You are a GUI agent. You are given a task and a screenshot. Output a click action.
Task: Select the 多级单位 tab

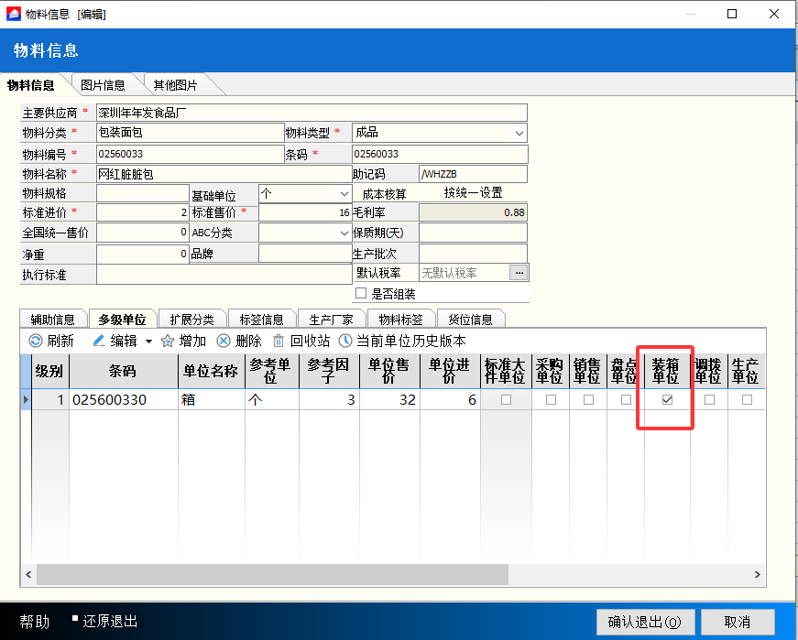122,319
